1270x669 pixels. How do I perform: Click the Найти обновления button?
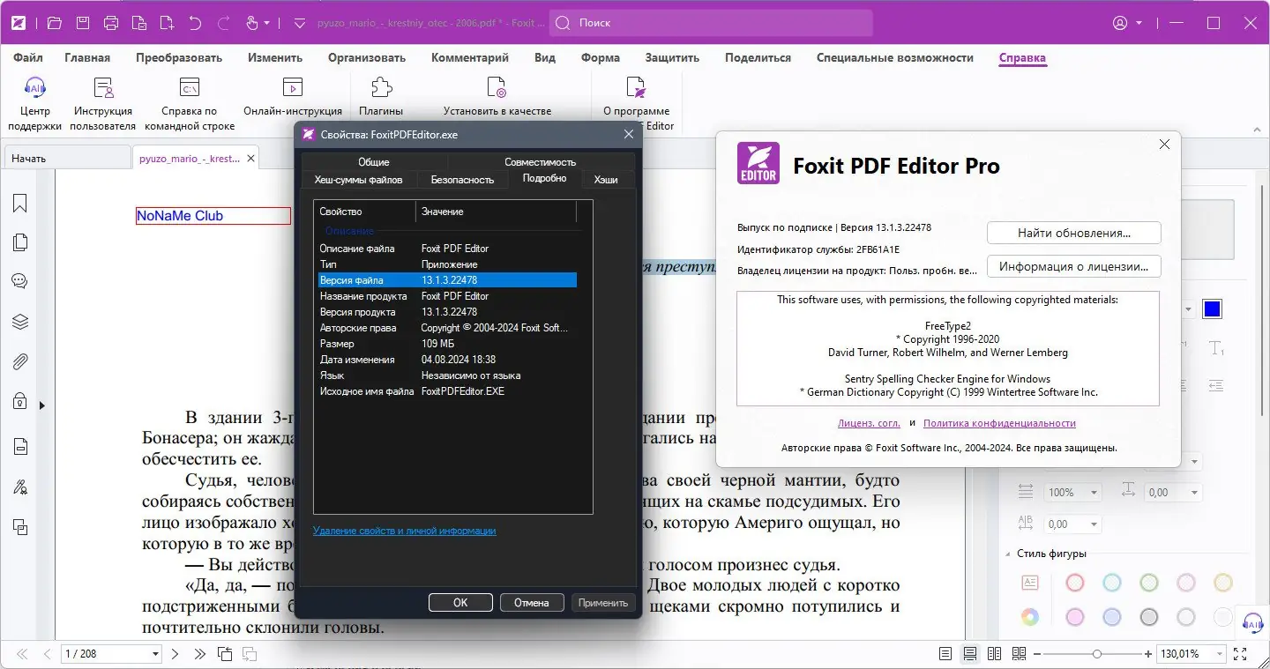pos(1073,233)
